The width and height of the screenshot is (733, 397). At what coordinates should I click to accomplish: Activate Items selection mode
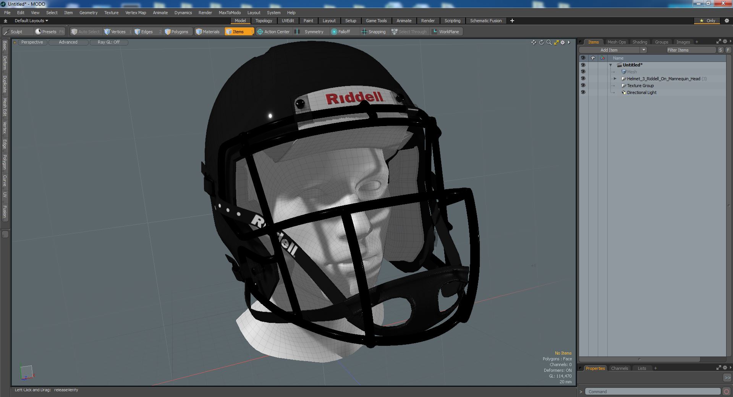(x=239, y=32)
